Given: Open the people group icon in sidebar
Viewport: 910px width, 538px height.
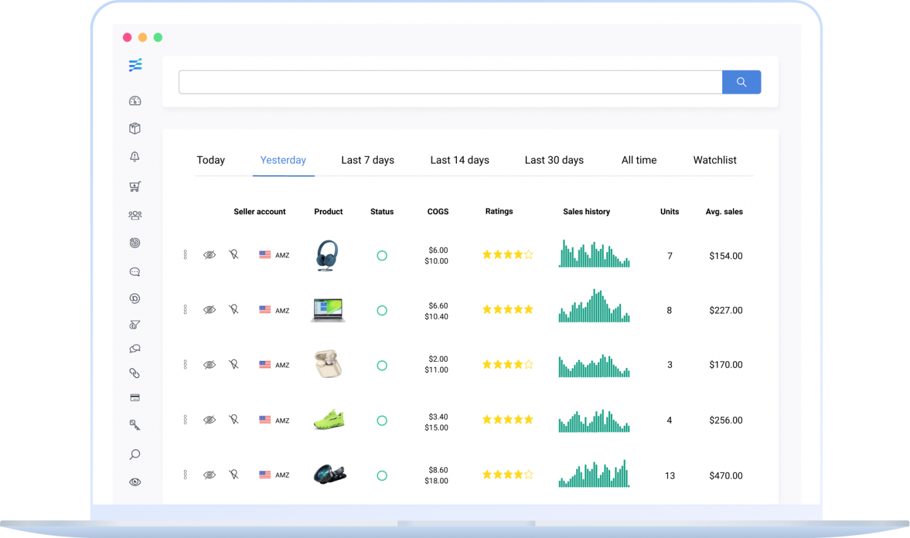Looking at the screenshot, I should [x=135, y=215].
